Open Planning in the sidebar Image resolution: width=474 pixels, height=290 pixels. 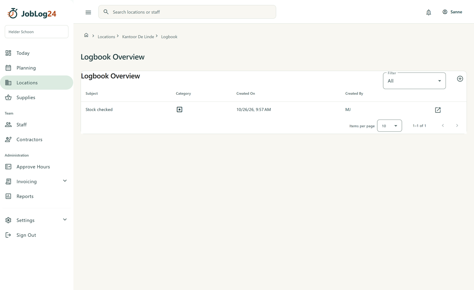point(37,68)
